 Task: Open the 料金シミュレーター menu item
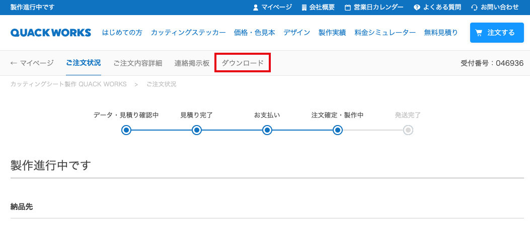385,33
